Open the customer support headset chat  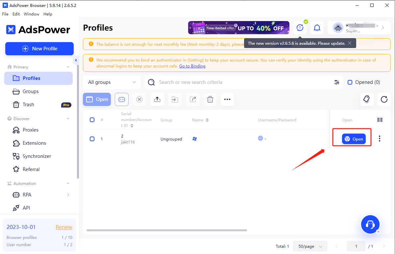pos(370,224)
